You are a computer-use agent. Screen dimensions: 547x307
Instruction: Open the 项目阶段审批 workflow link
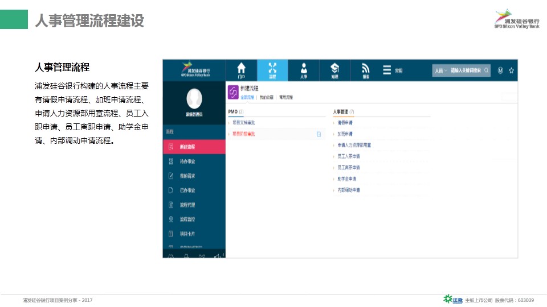click(243, 134)
